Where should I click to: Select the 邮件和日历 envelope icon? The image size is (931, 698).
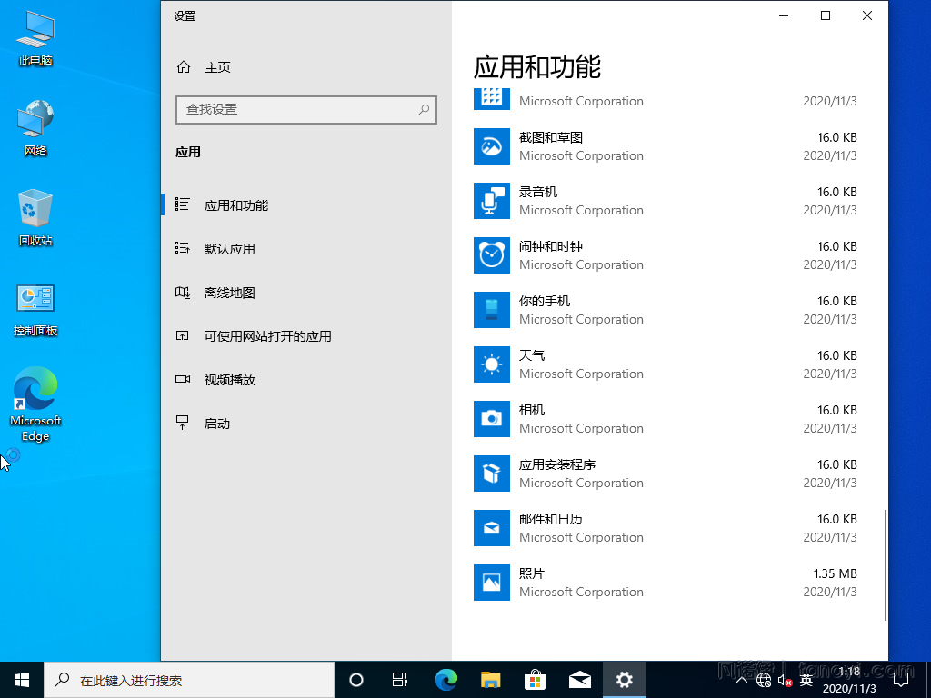491,528
